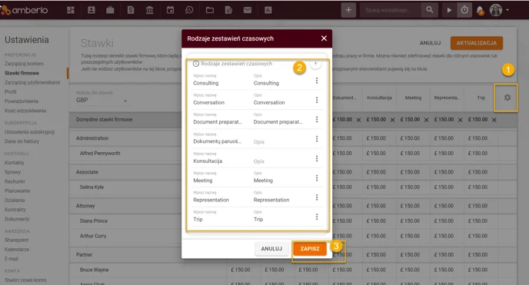Open options menu for Representation row

(317, 197)
